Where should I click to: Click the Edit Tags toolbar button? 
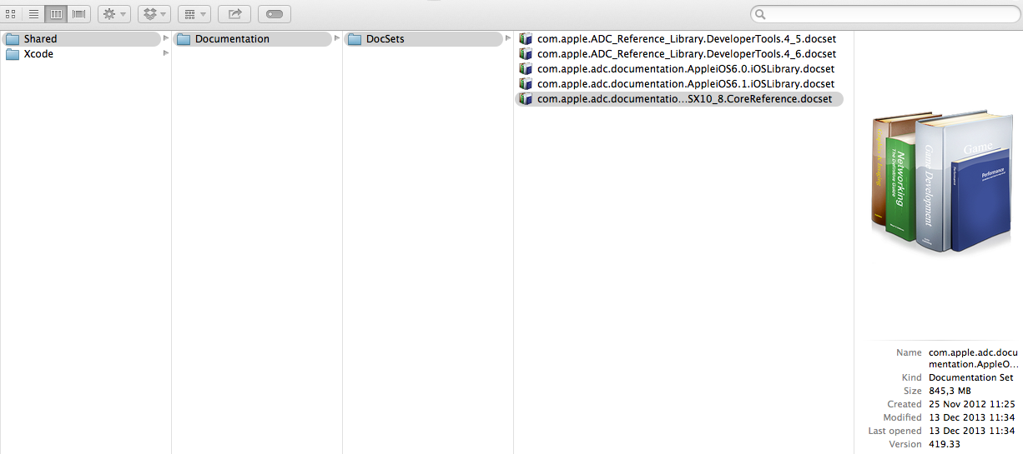click(x=275, y=14)
